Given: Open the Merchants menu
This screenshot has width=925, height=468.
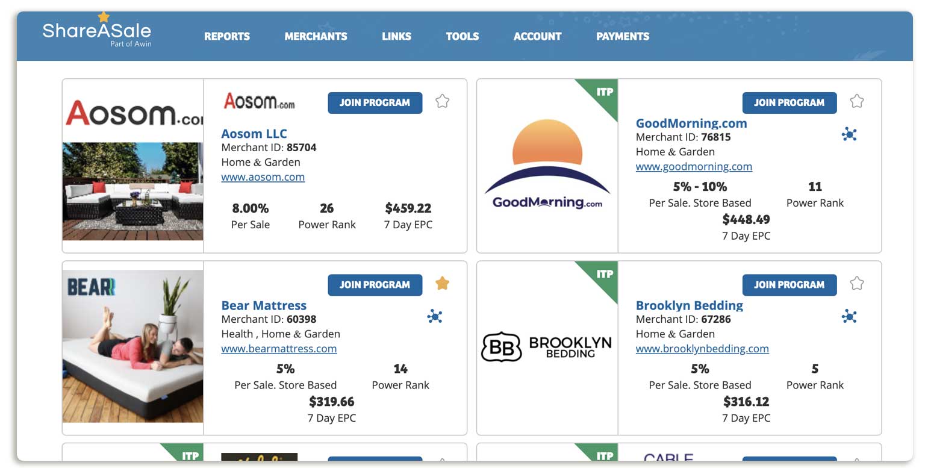Looking at the screenshot, I should 316,36.
